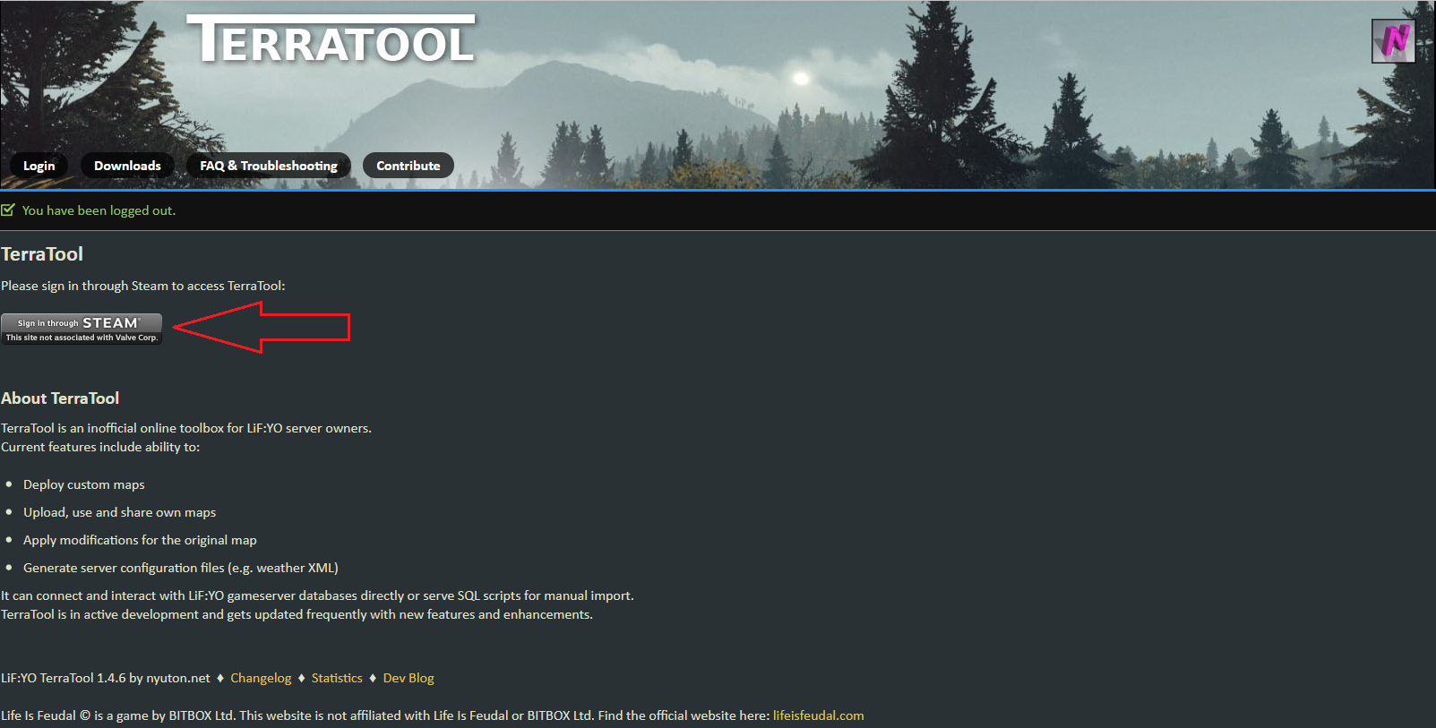
Task: Visit the Dev Blog link
Action: point(408,678)
